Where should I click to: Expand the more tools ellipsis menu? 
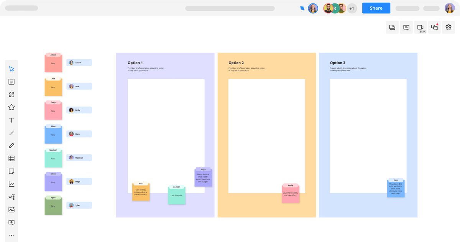(x=11, y=235)
